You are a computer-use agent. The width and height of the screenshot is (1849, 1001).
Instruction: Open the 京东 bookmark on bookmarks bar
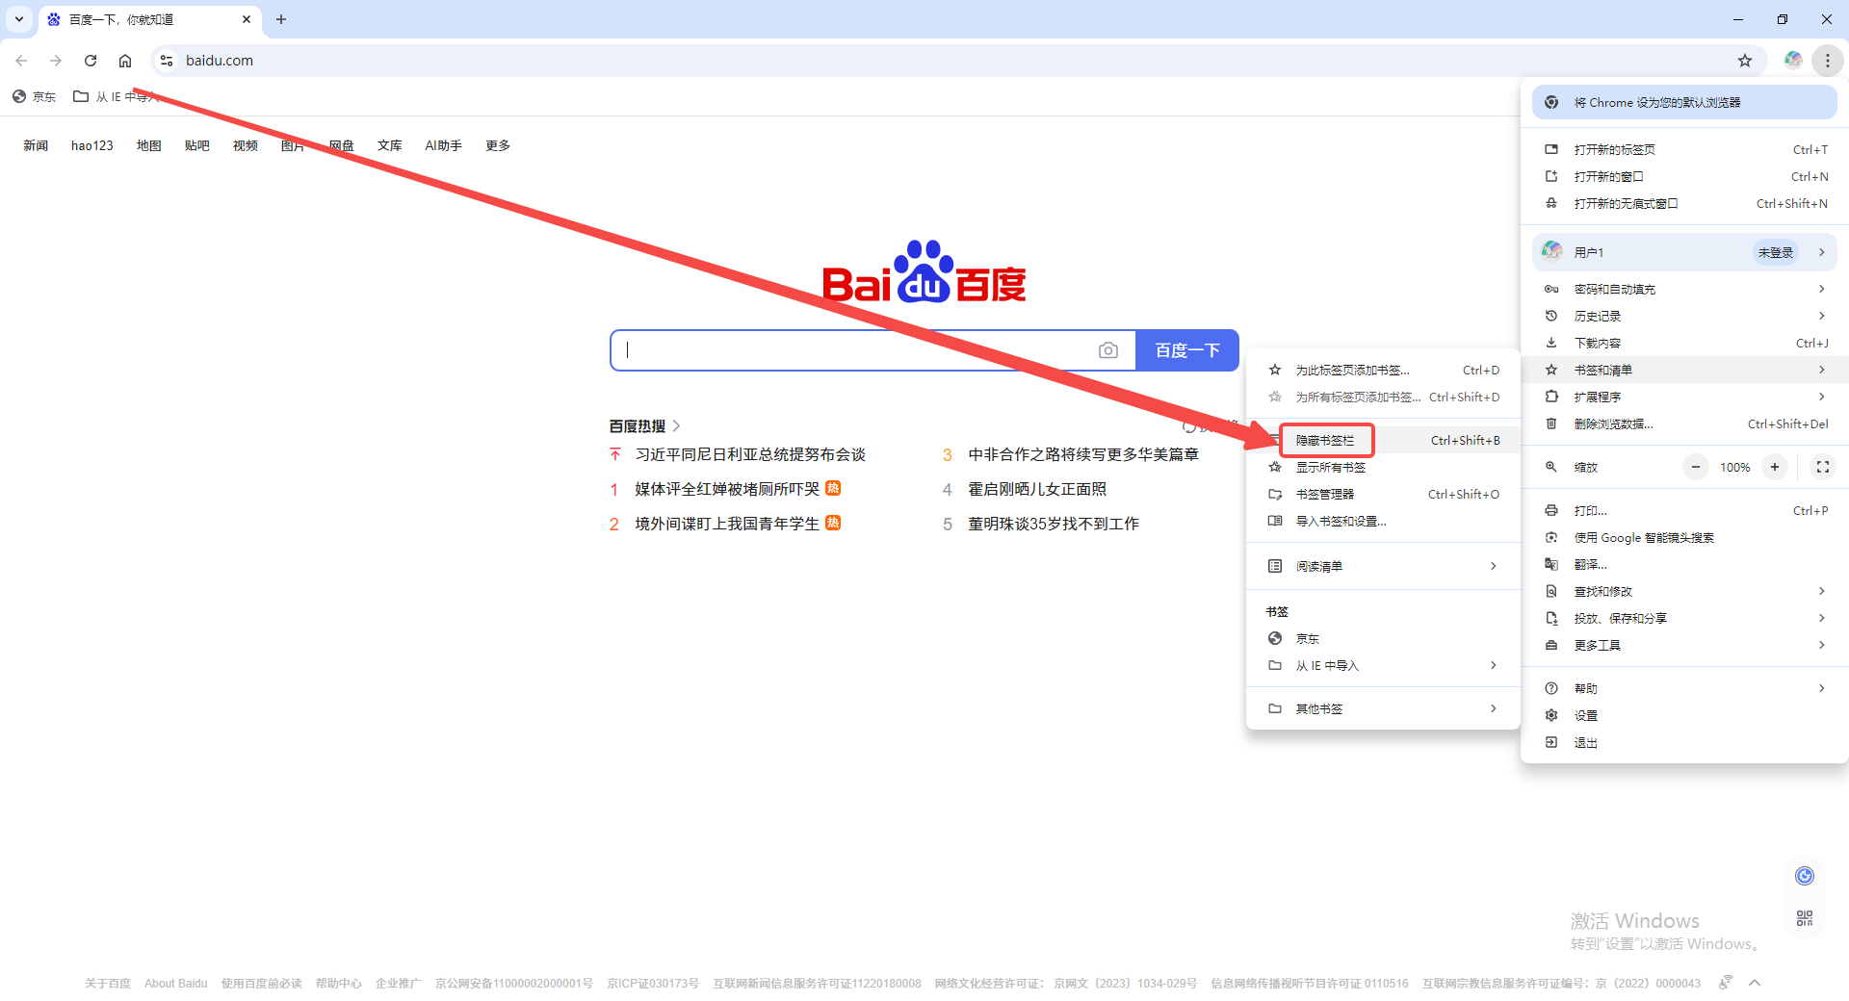(x=35, y=96)
